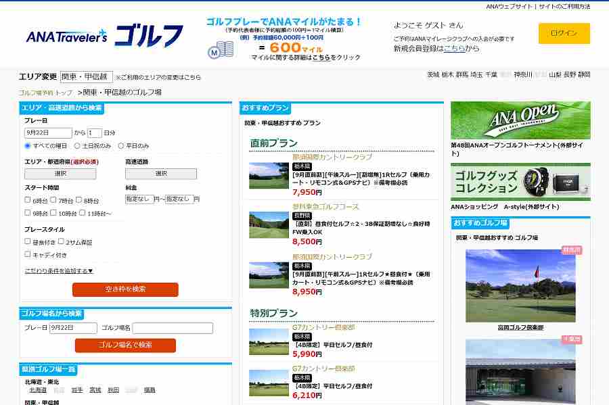Open 岩手 in the partner course list

(x=77, y=390)
